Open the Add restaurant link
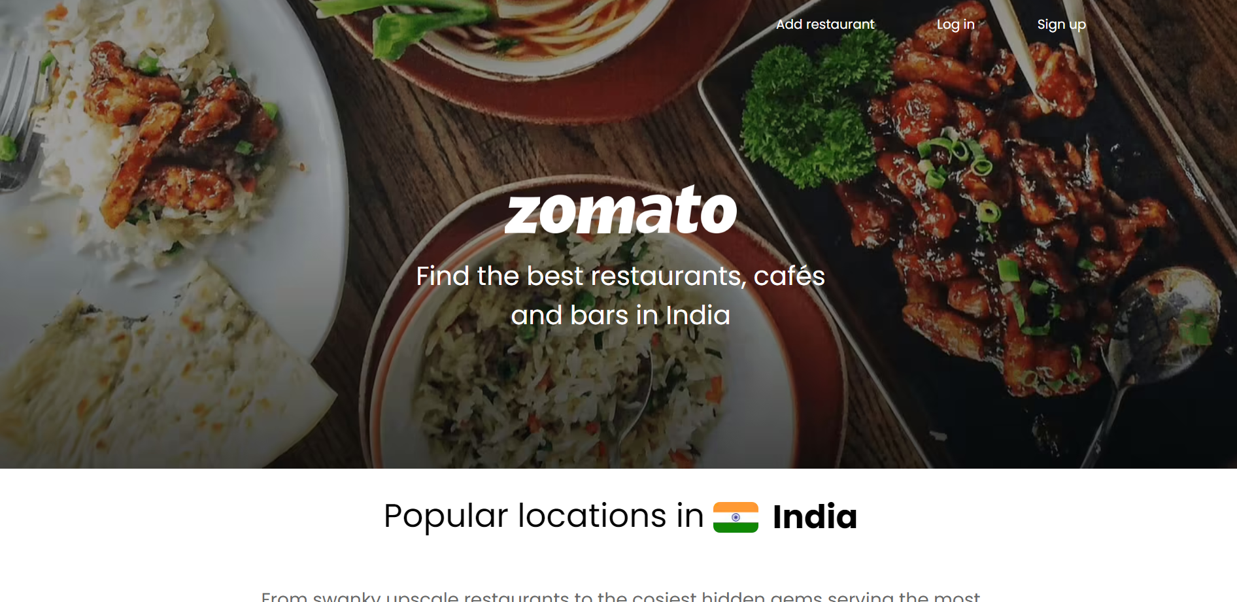1237x602 pixels. pyautogui.click(x=825, y=24)
